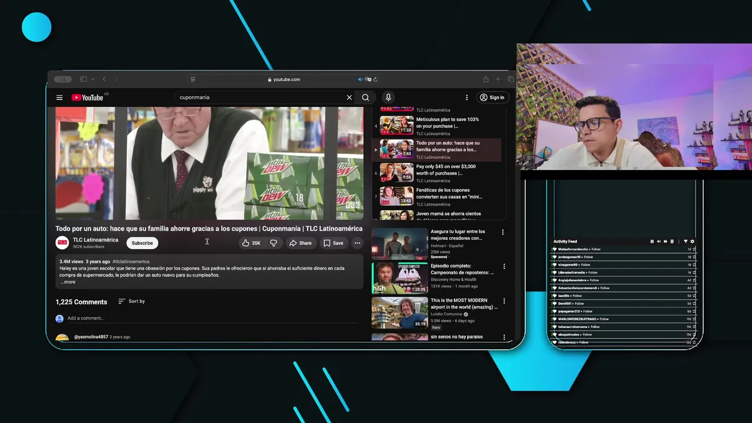This screenshot has width=752, height=423.
Task: Skip alert in Activity Feed
Action: 665,241
